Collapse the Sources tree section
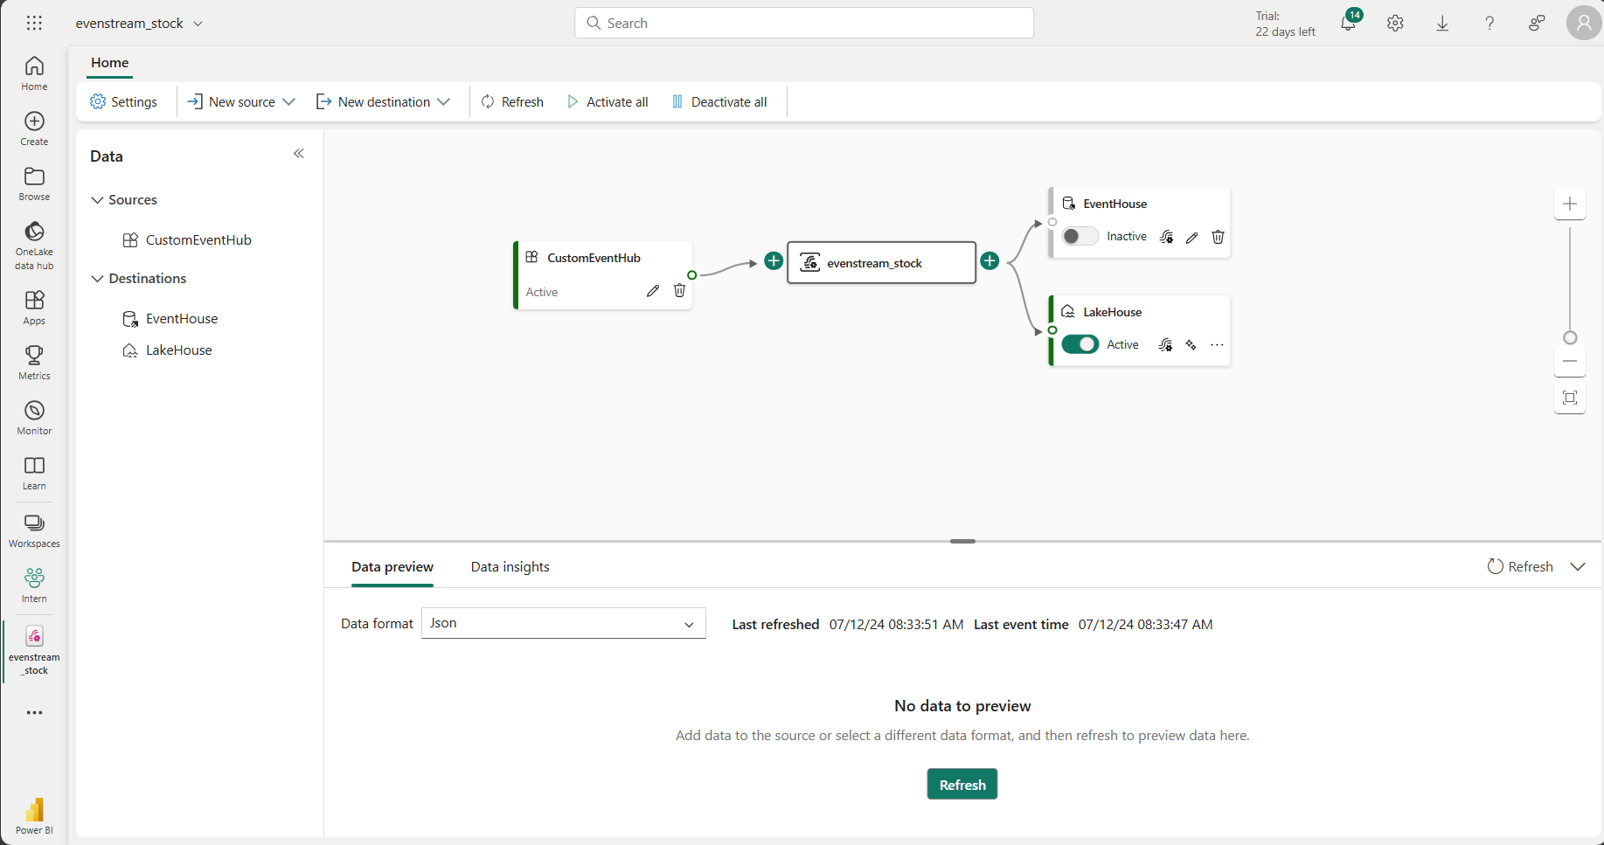1604x845 pixels. [97, 200]
